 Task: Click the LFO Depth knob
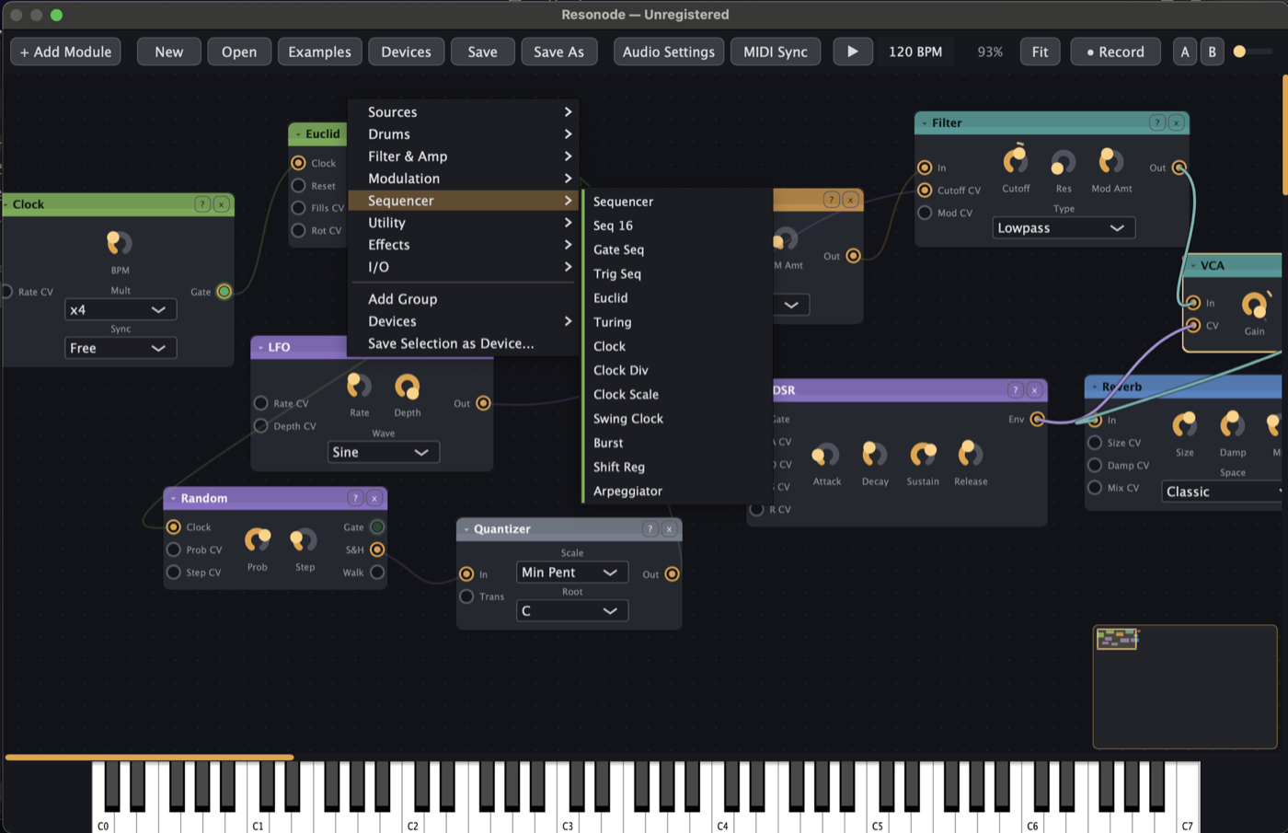tap(407, 387)
